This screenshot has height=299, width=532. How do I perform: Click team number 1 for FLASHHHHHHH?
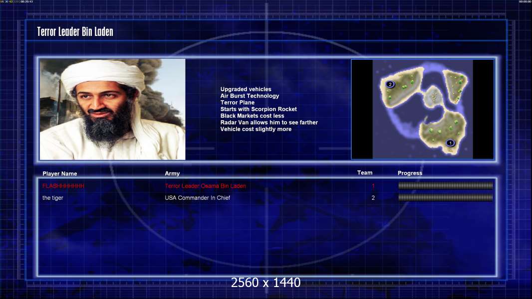coord(373,186)
